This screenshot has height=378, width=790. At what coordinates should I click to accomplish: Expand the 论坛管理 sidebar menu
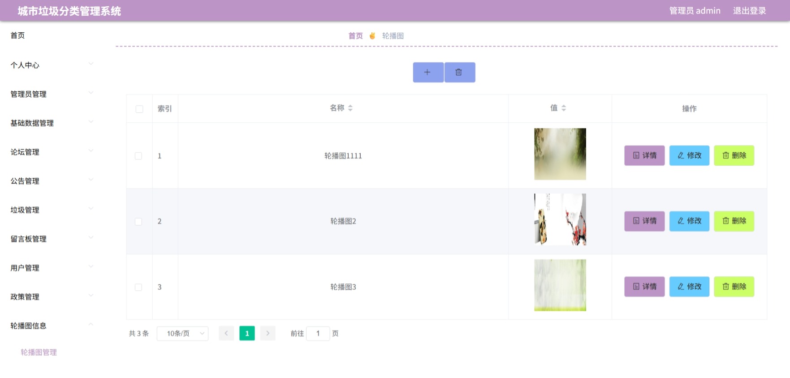[x=52, y=152]
